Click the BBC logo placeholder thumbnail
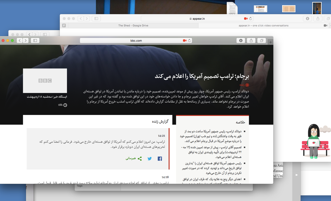Screen dimensions: 331x201 click(45, 81)
